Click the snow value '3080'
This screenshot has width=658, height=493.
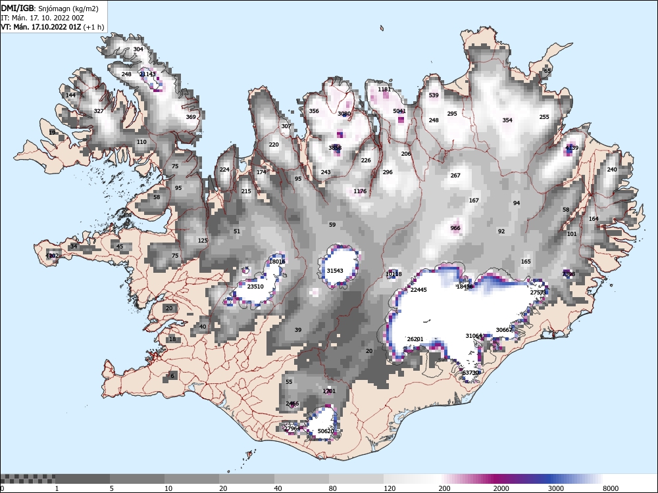tap(344, 114)
